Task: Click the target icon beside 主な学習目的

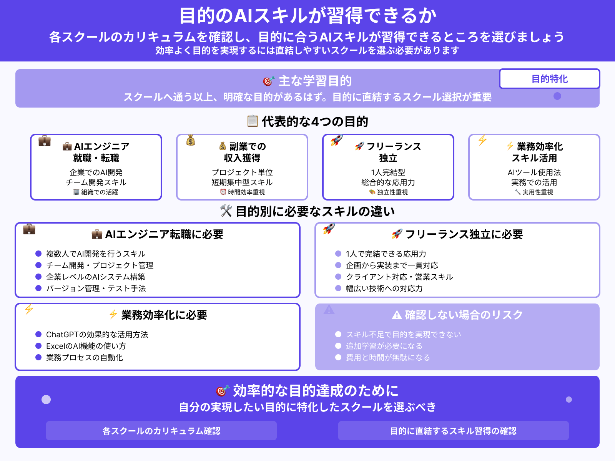Action: point(269,81)
